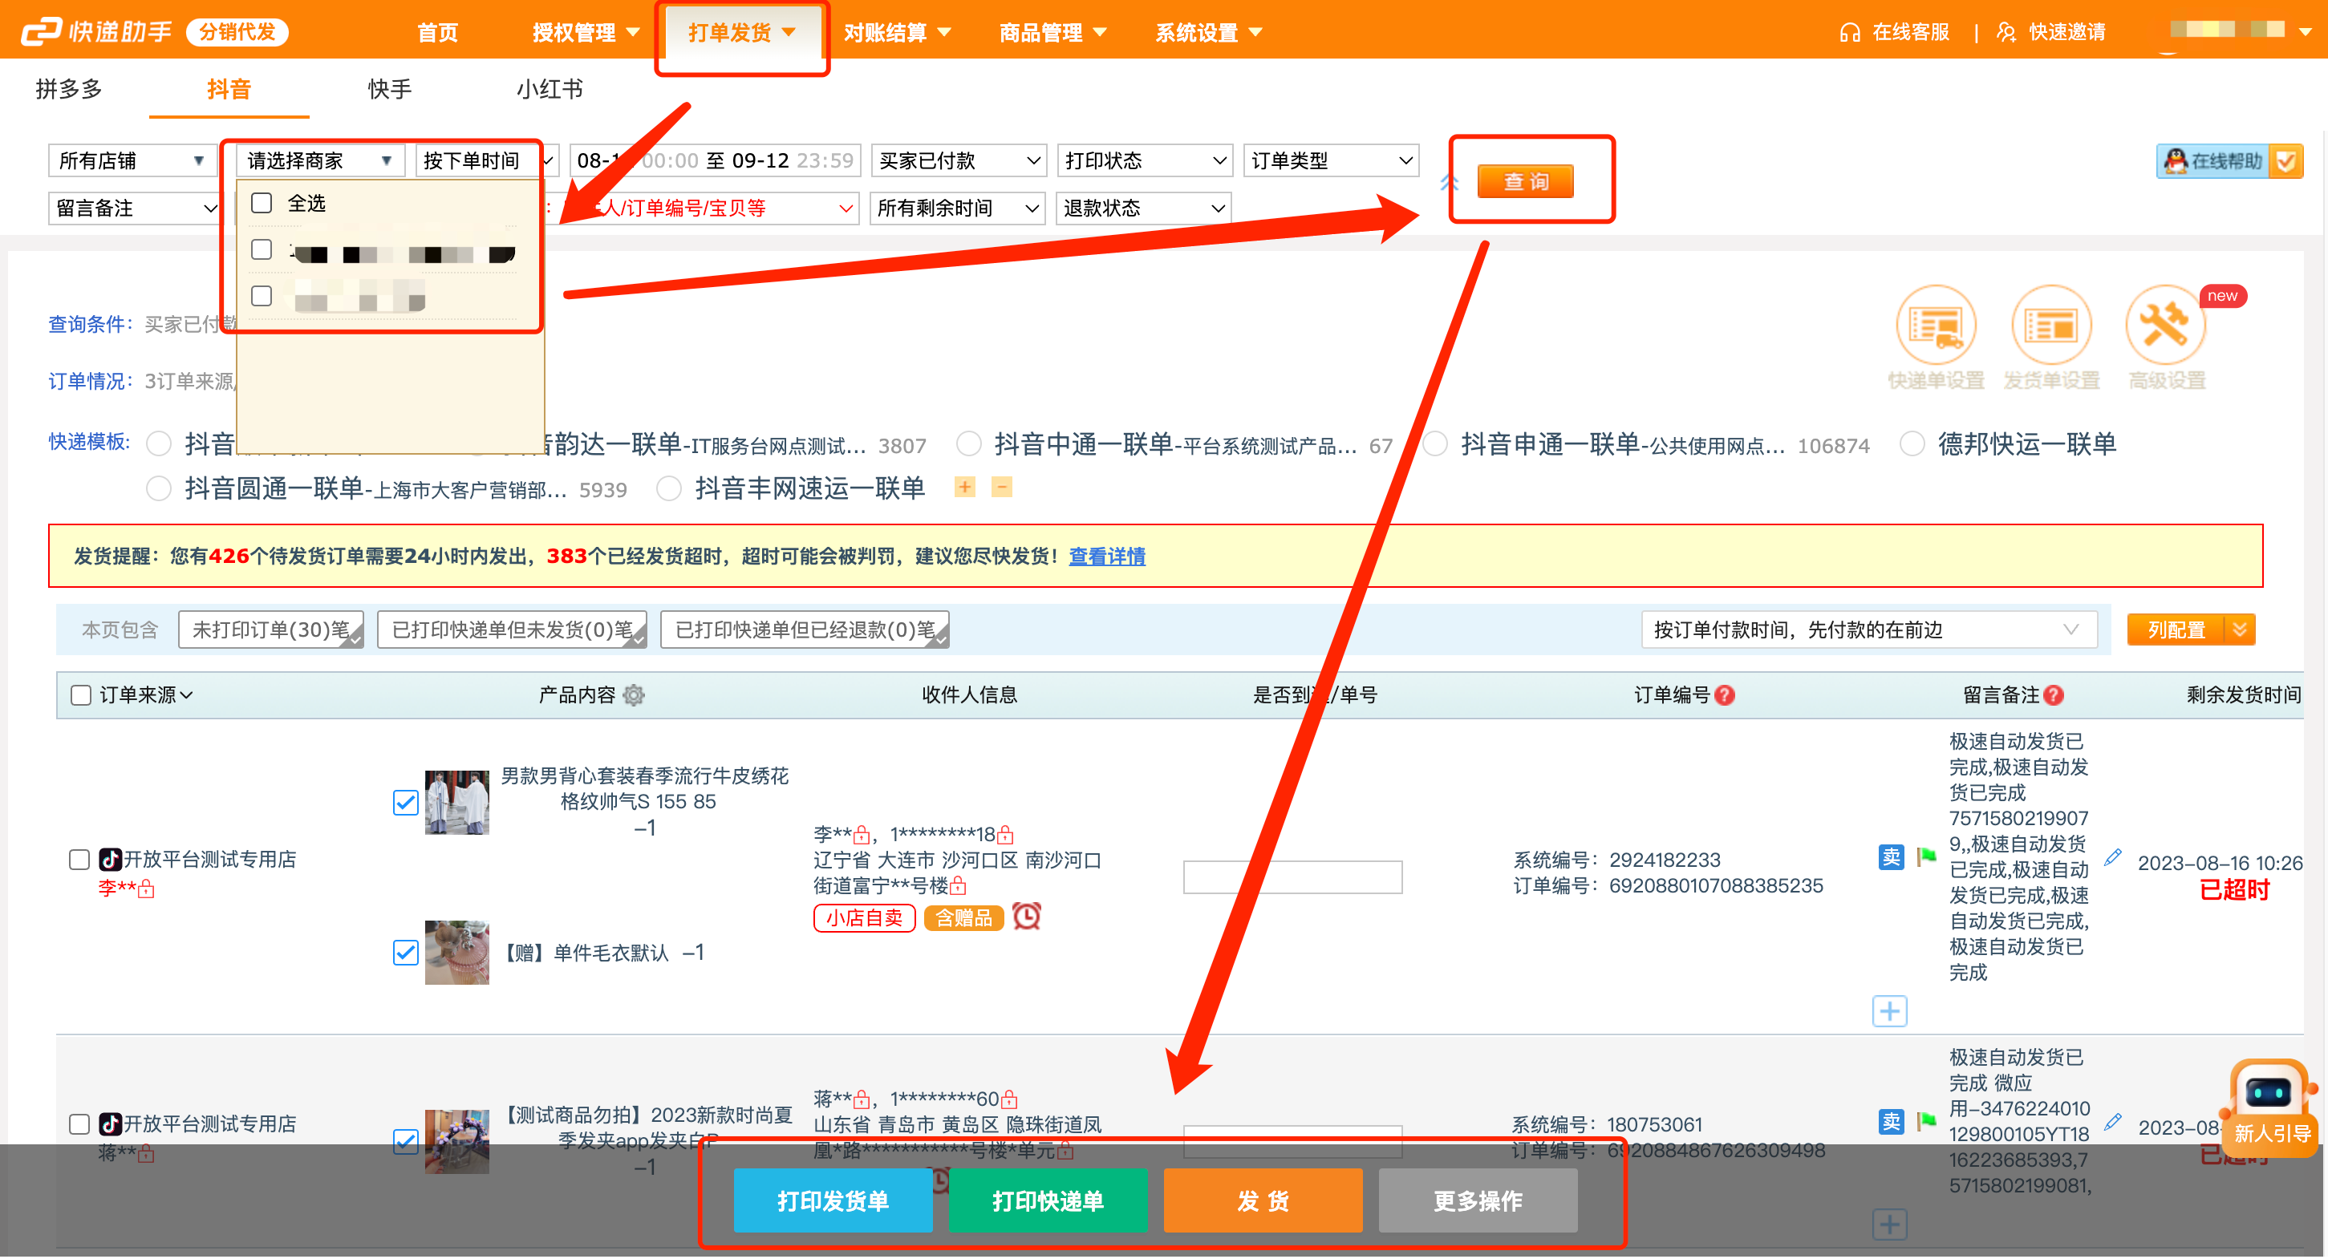The image size is (2328, 1259).
Task: Click the 快速邀请 person icon
Action: coord(2006,33)
